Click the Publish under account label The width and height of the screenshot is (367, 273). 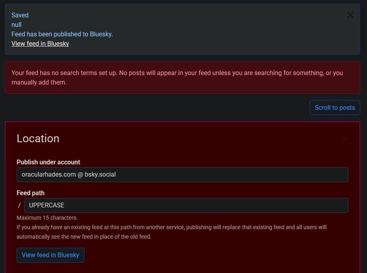click(x=48, y=162)
